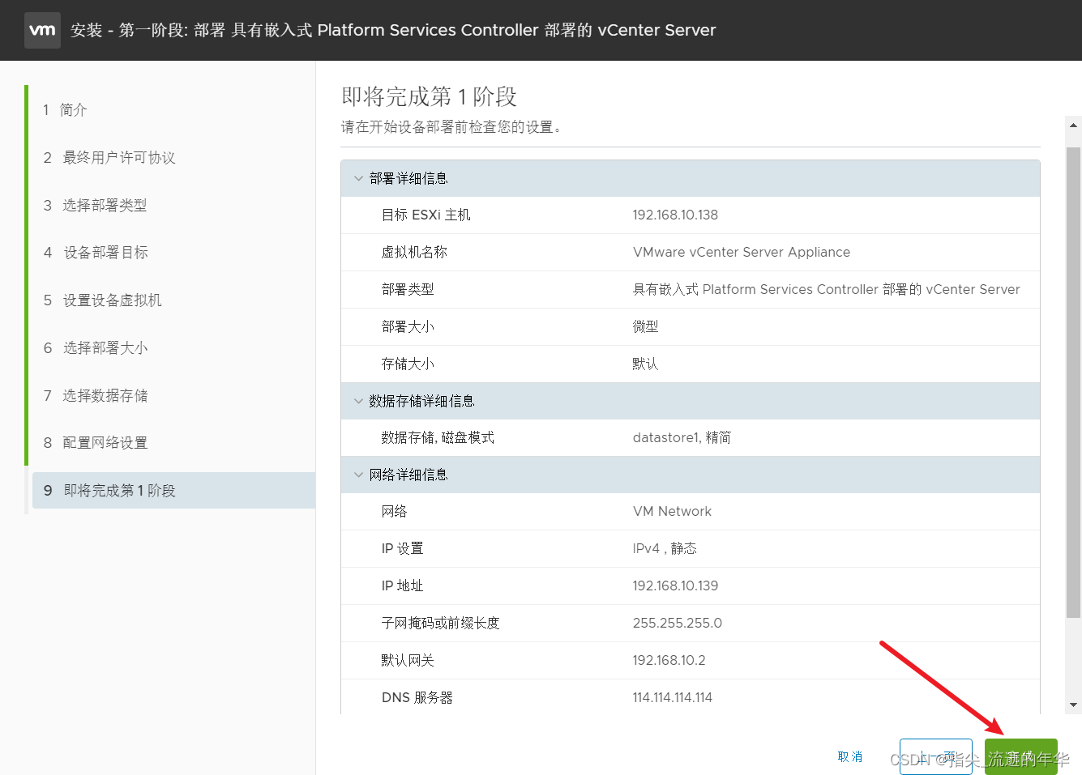The width and height of the screenshot is (1082, 775).
Task: Click the 部署大小 label
Action: [408, 326]
